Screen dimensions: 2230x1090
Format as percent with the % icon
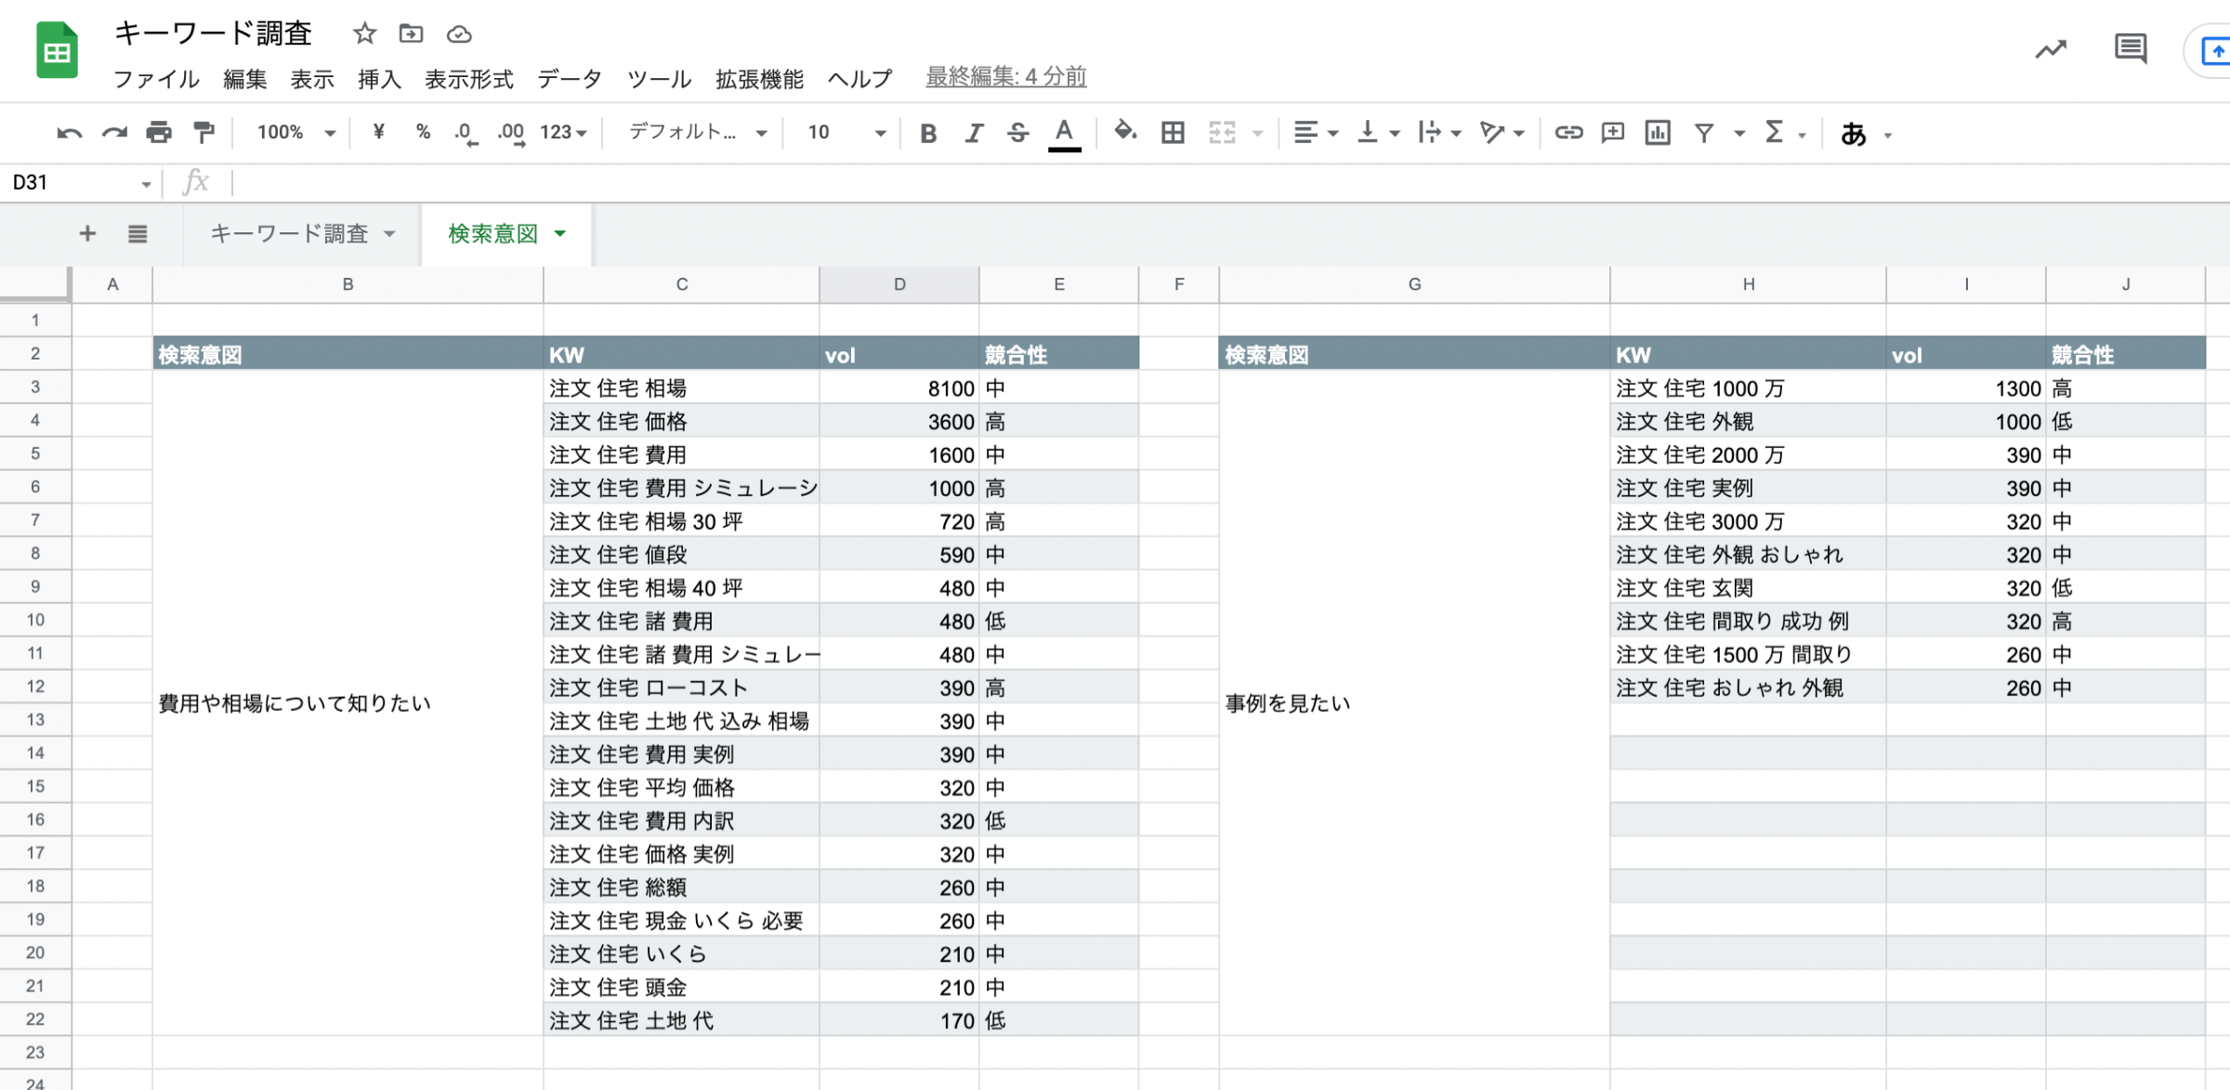pyautogui.click(x=423, y=132)
